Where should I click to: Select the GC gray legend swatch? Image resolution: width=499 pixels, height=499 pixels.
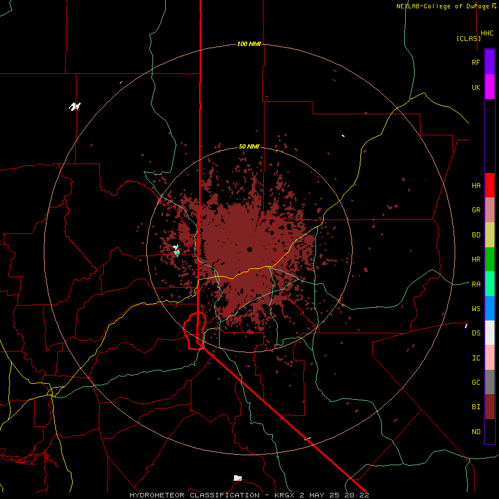coord(490,382)
